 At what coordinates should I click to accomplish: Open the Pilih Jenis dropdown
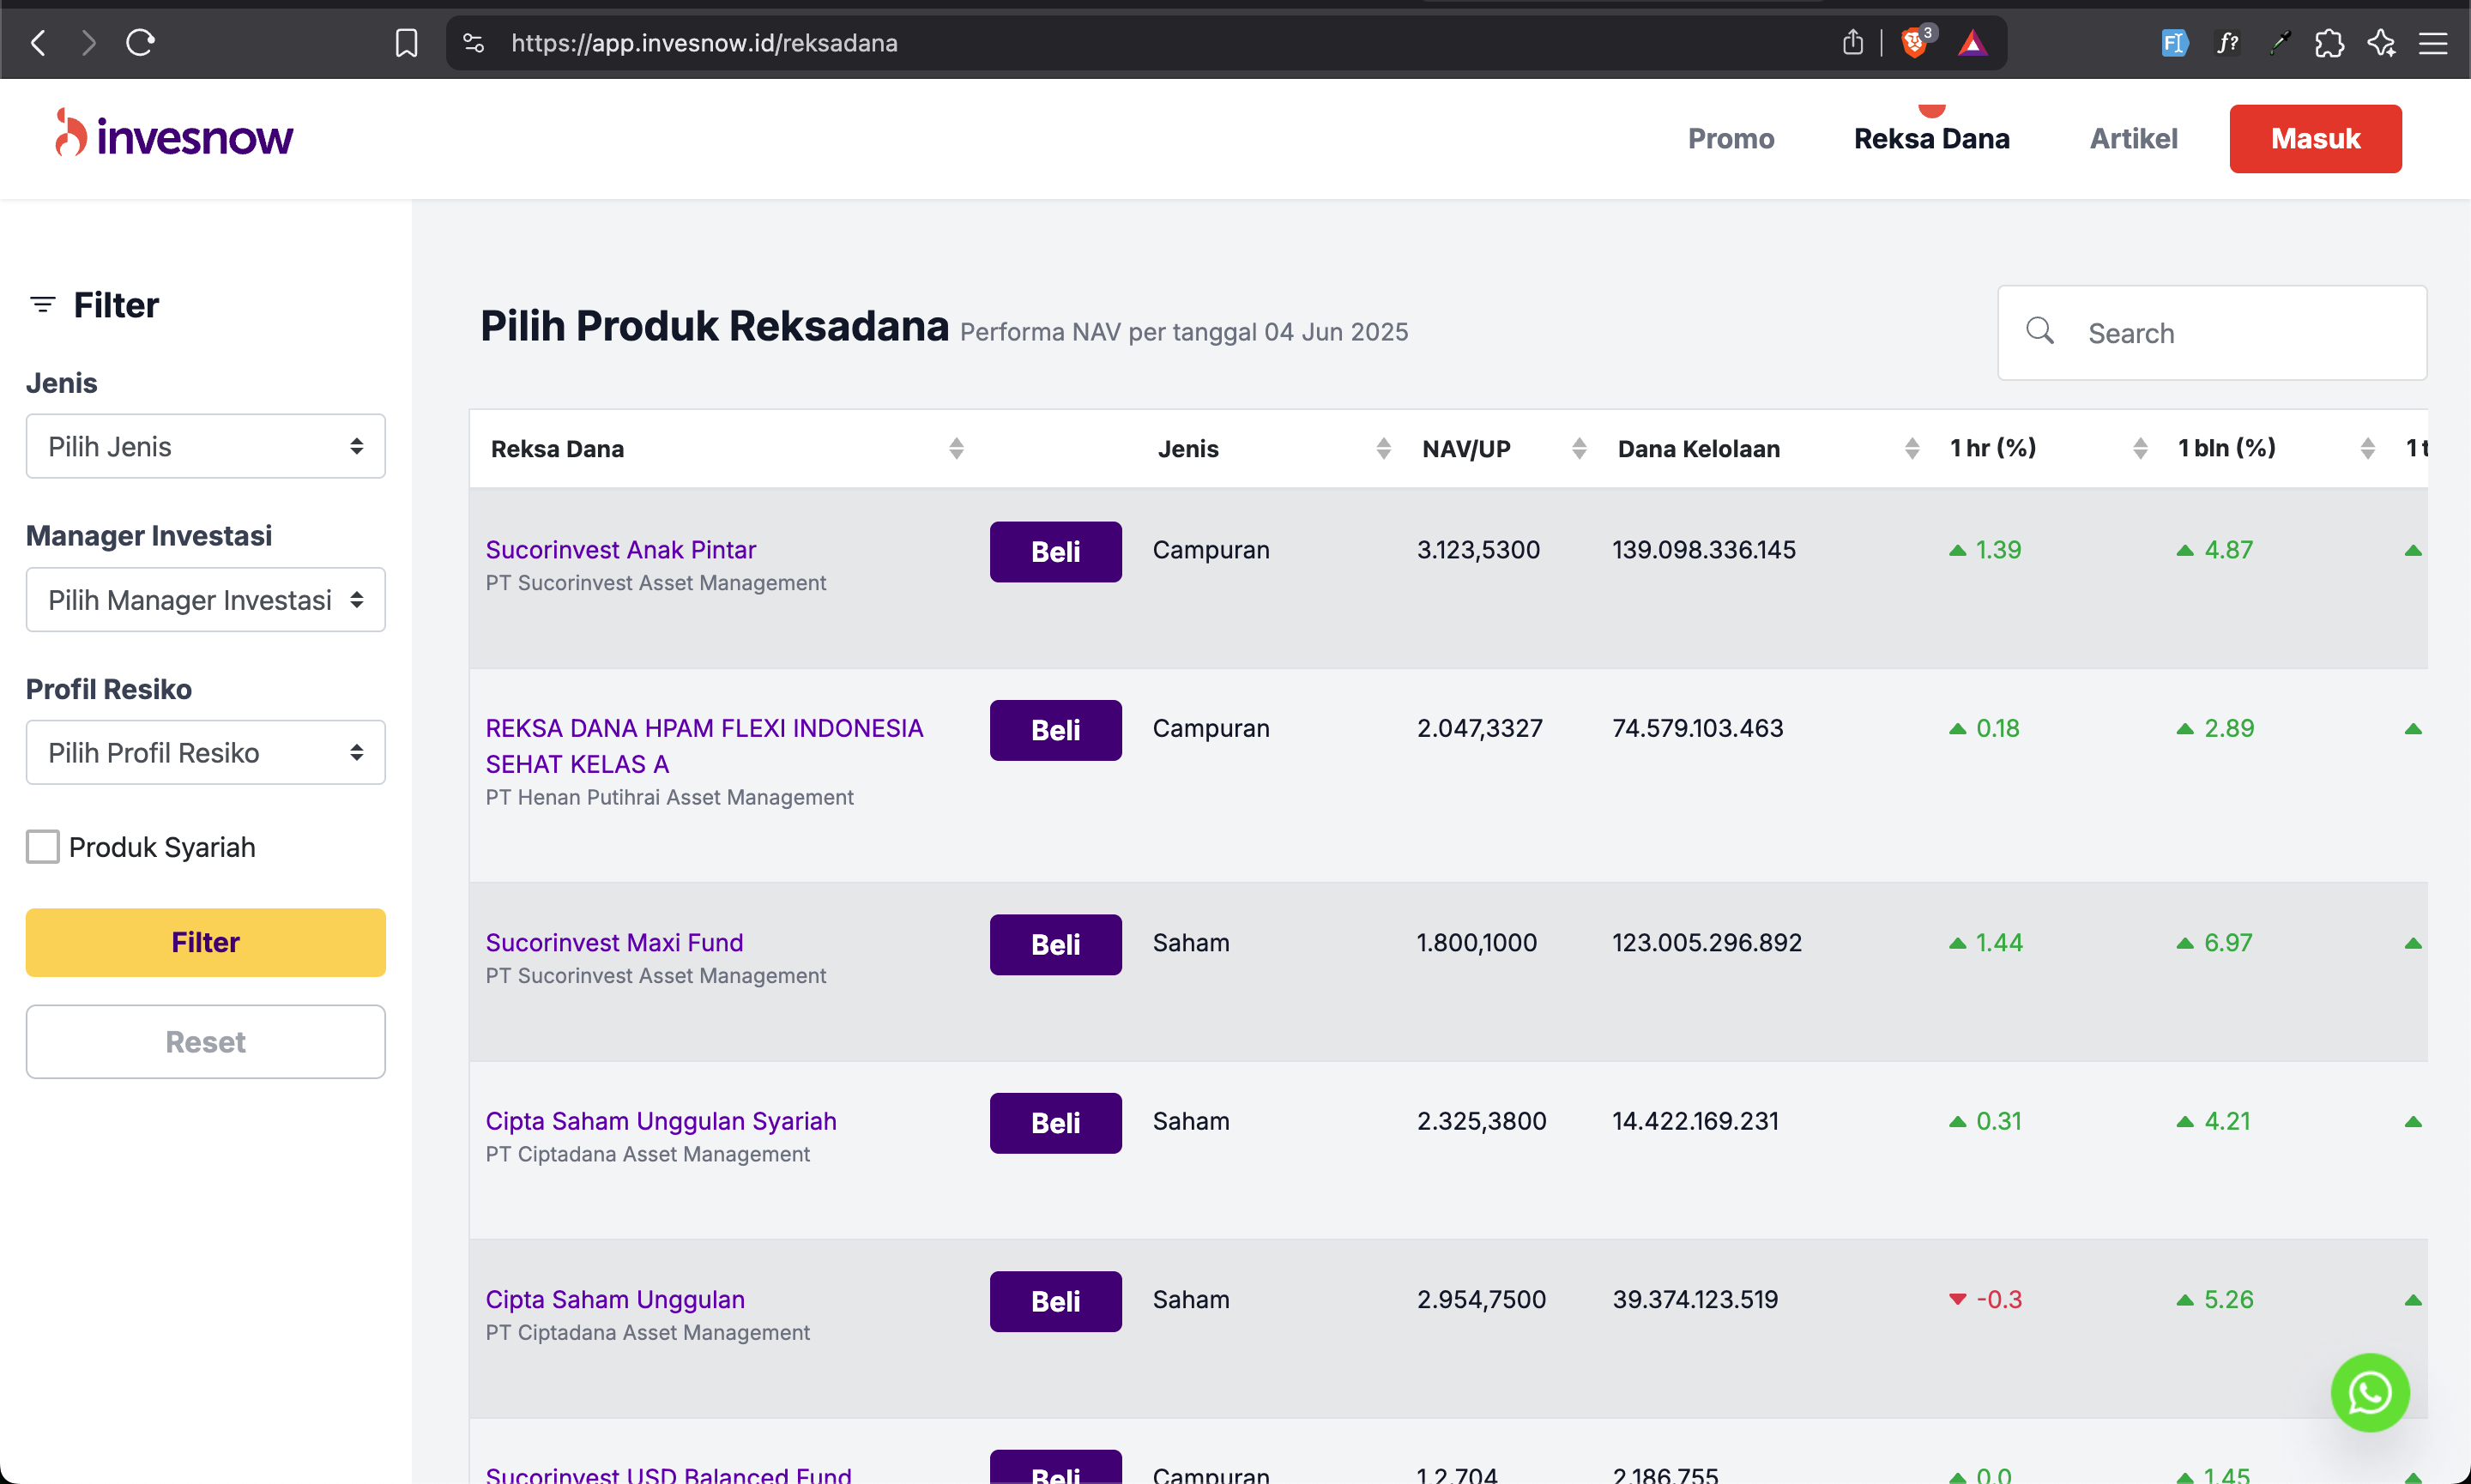tap(206, 446)
